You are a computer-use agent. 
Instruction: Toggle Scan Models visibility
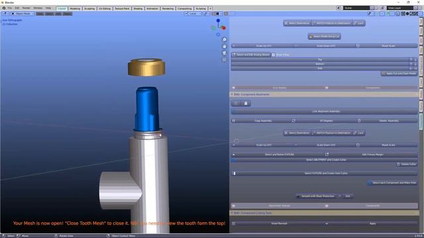278,88
